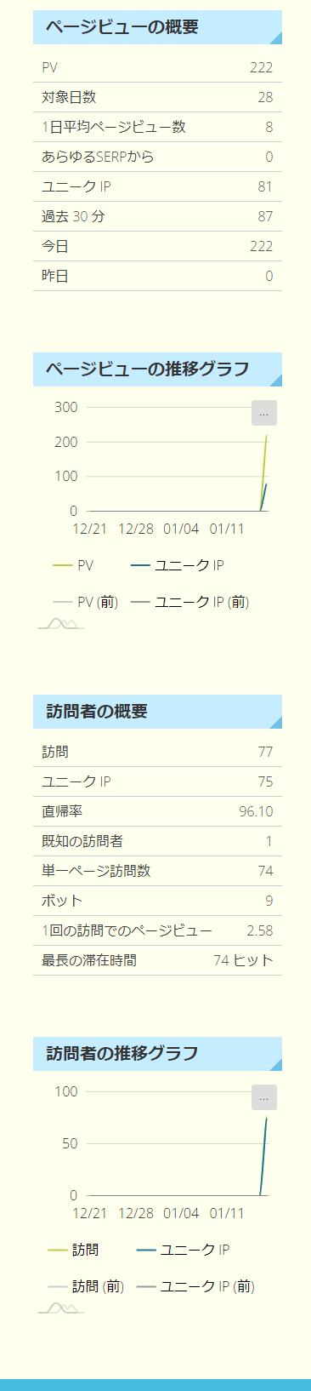Open the visitor chart options menu
Screen dimensions: 311x1391
[263, 1097]
